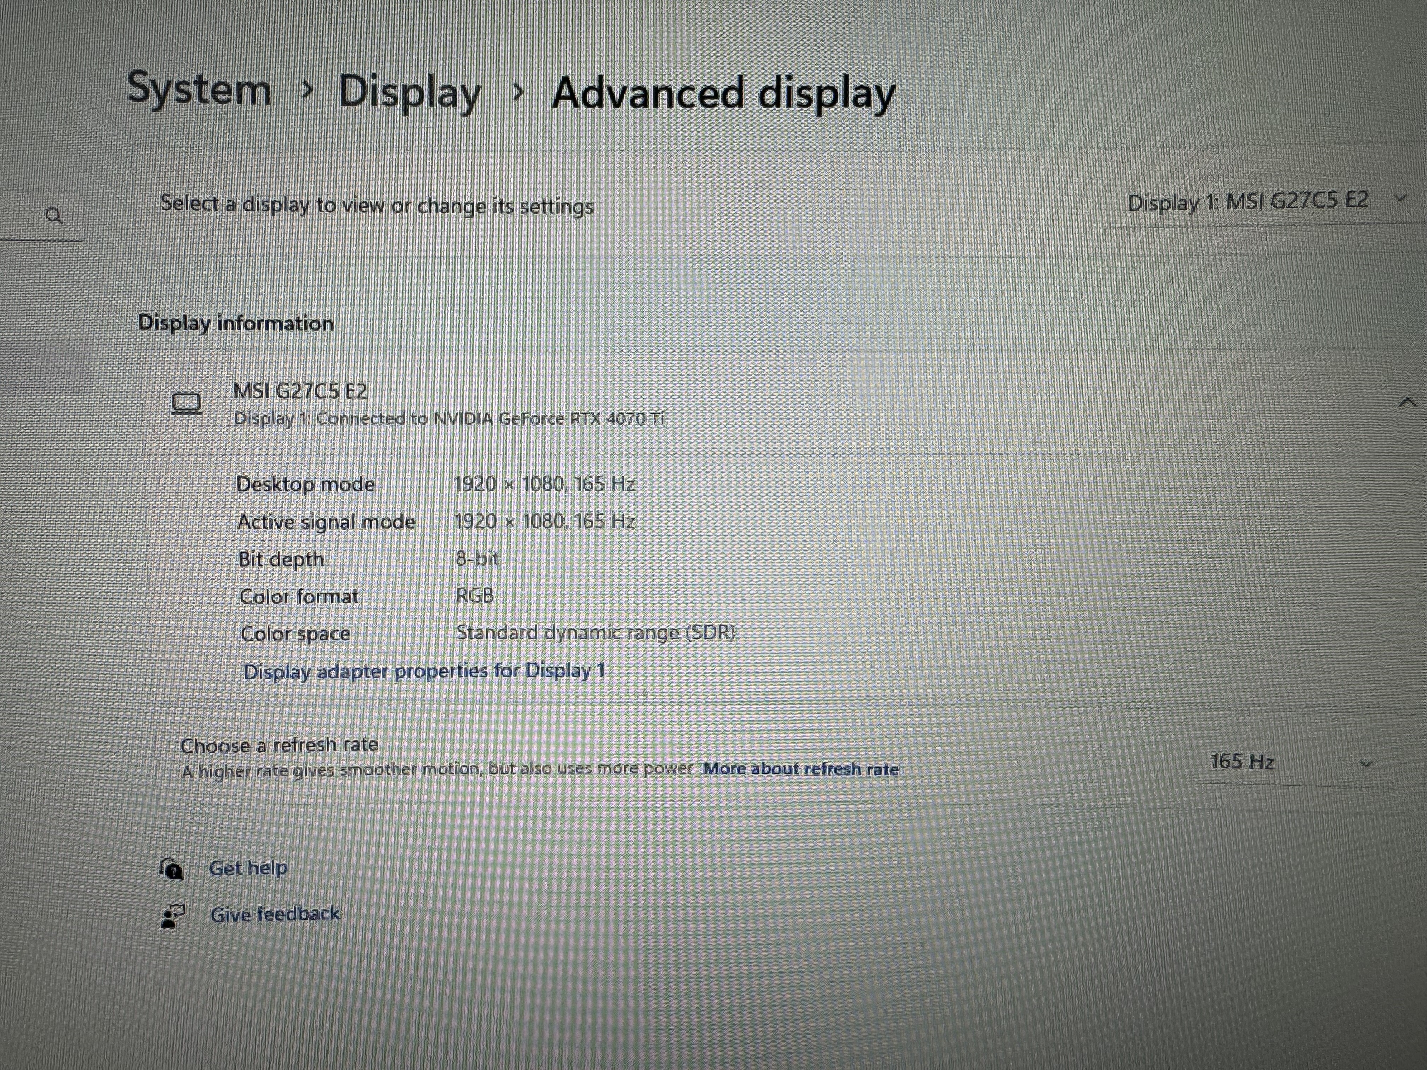1427x1070 pixels.
Task: Click the Standard dynamic range (SDR) value
Action: [x=595, y=633]
